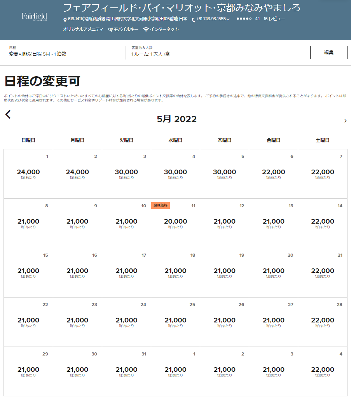Screen dimensions: 351x401
Task: Open the 16 レビュー reviews link
Action: [274, 19]
